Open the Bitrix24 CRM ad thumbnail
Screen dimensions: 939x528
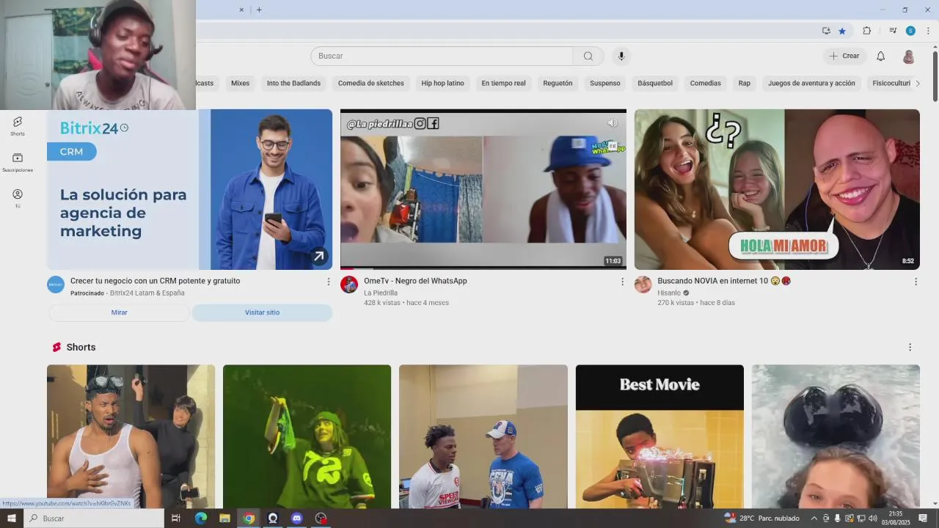coord(189,189)
